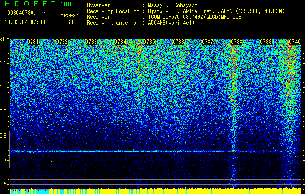305x194 pixels.
Task: Click the yellow signal level bar graph
Action: (x=155, y=191)
